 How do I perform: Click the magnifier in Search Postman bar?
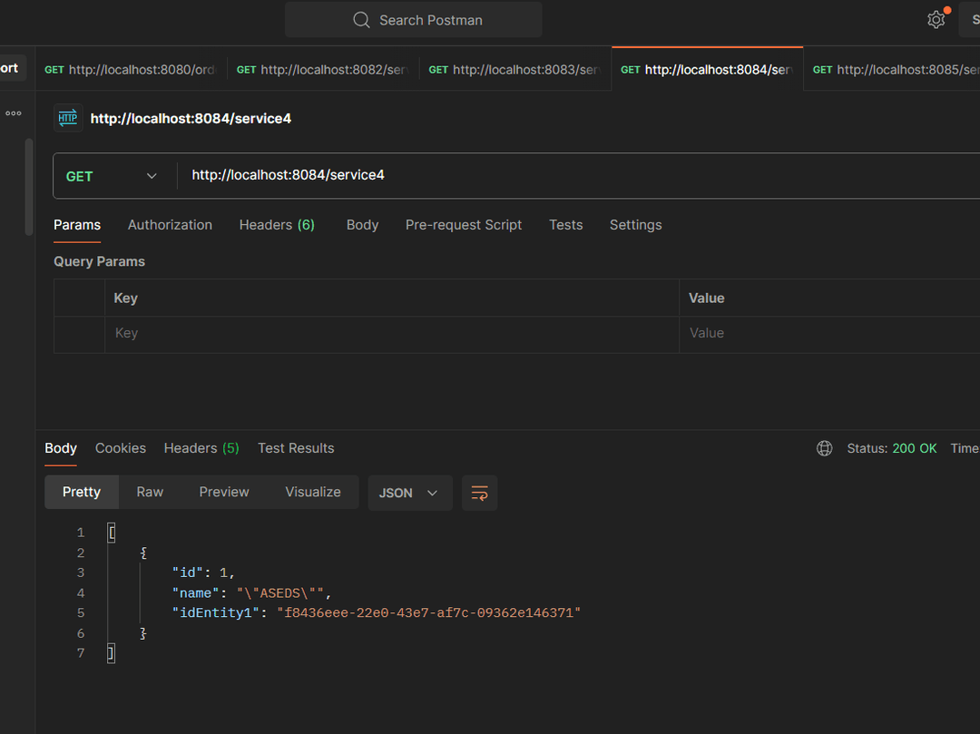tap(361, 20)
